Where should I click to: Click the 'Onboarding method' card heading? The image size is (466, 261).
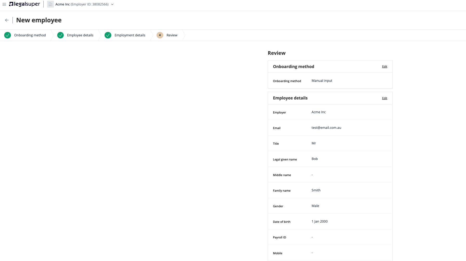[x=293, y=67]
